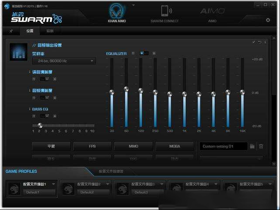Image resolution: width=280 pixels, height=210 pixels.
Task: Expand profile slot 4 dropdown arrow
Action: coord(216,184)
